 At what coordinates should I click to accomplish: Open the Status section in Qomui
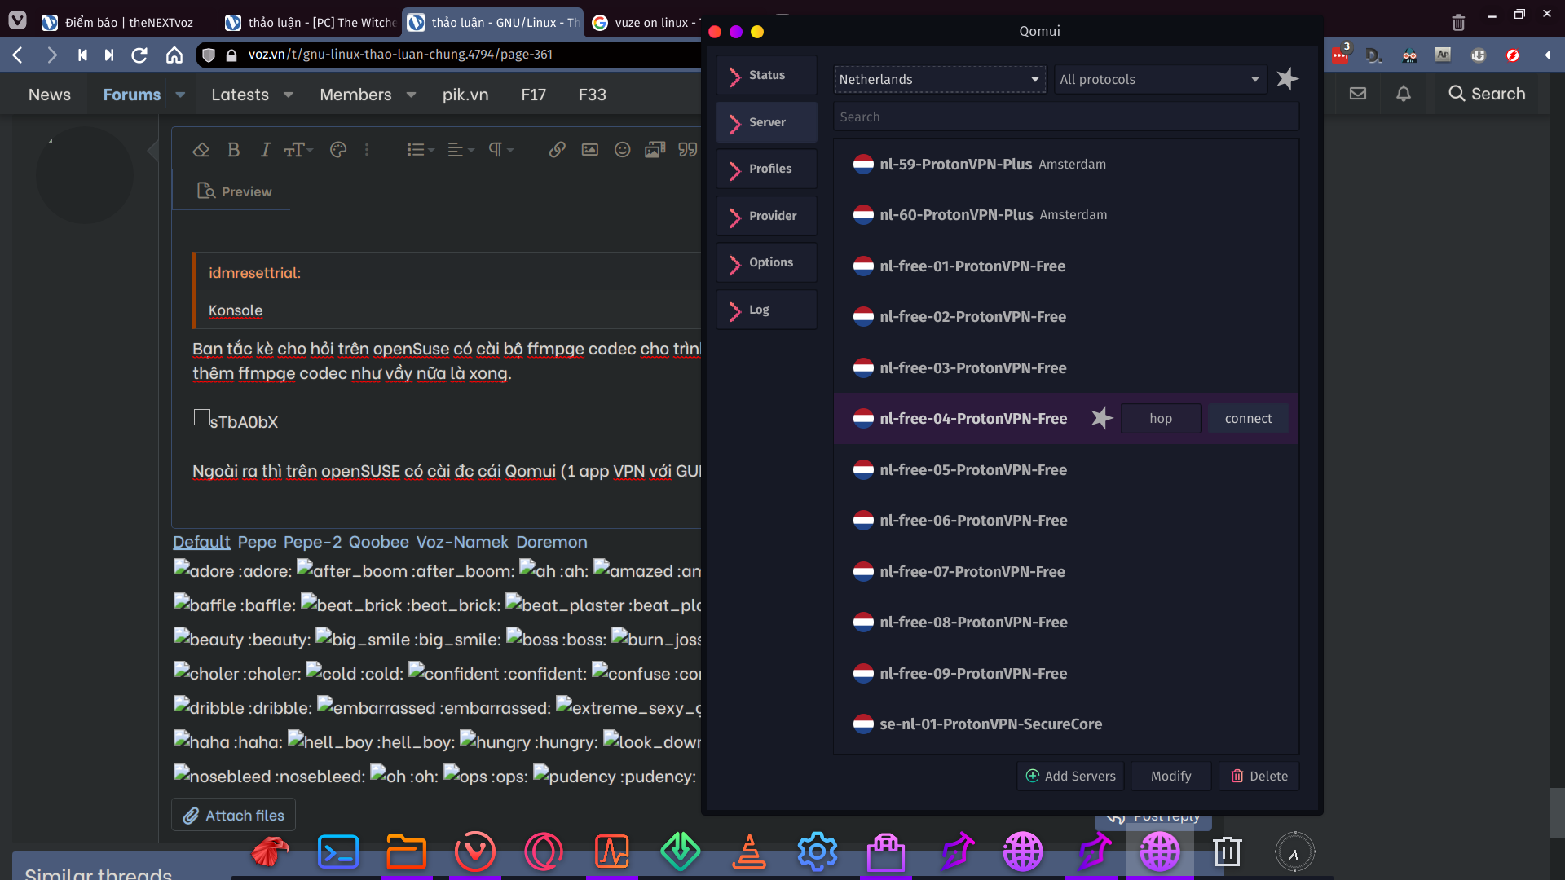pos(766,75)
